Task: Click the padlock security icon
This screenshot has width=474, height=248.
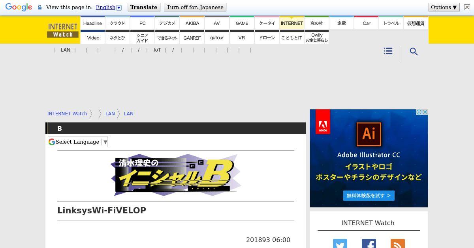Action: 39,7
